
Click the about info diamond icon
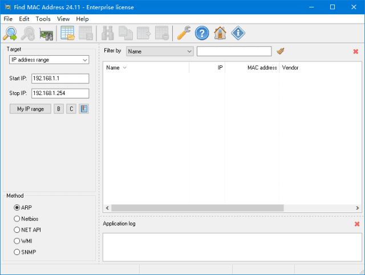(x=238, y=34)
